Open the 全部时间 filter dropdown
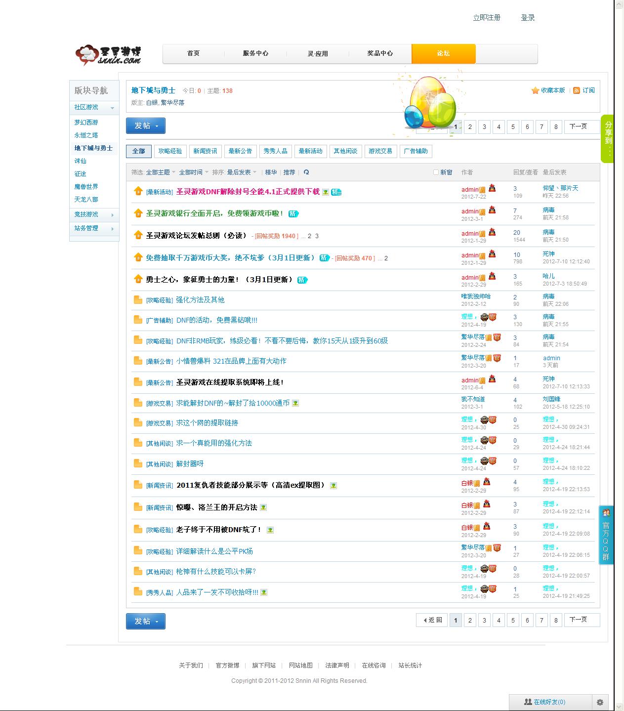Viewport: 624px width, 711px height. tap(194, 172)
